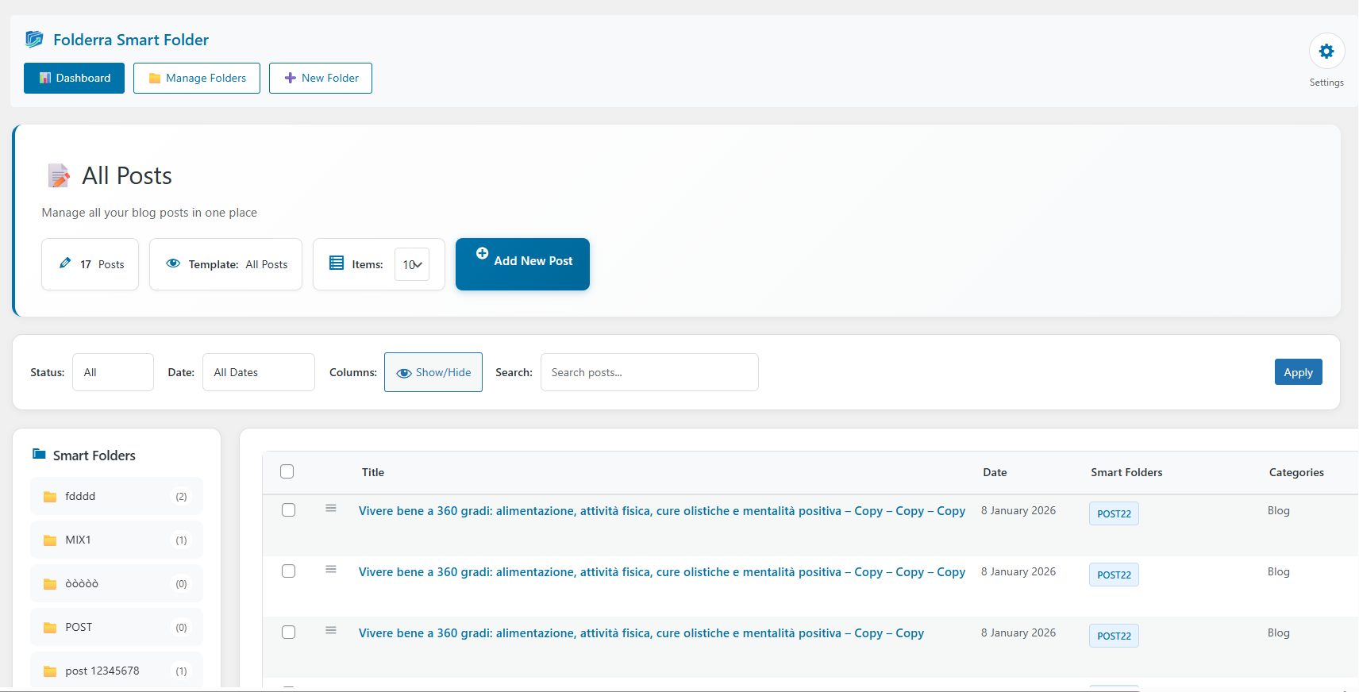Select the òòòòò smart folder

tap(117, 583)
